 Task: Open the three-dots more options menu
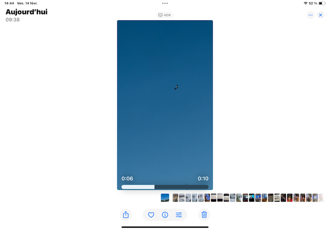click(310, 15)
